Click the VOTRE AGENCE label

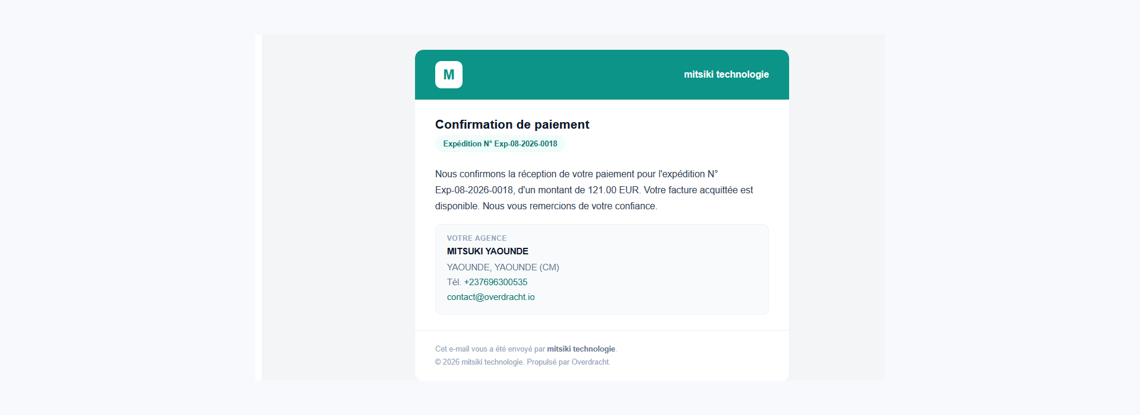(x=477, y=238)
